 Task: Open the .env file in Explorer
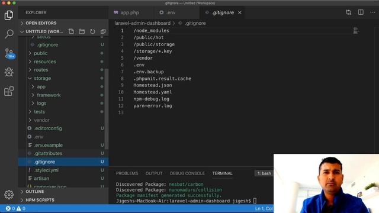[x=63, y=137]
